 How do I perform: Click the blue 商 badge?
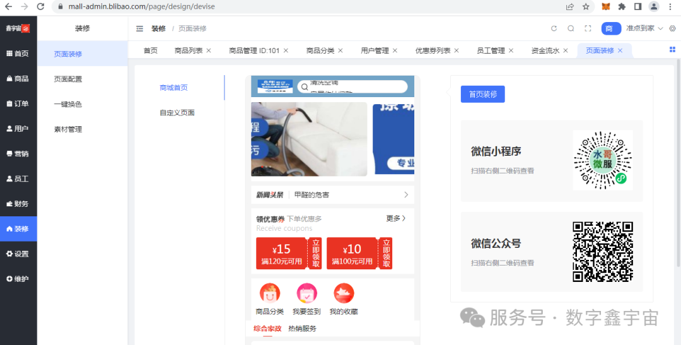click(611, 28)
